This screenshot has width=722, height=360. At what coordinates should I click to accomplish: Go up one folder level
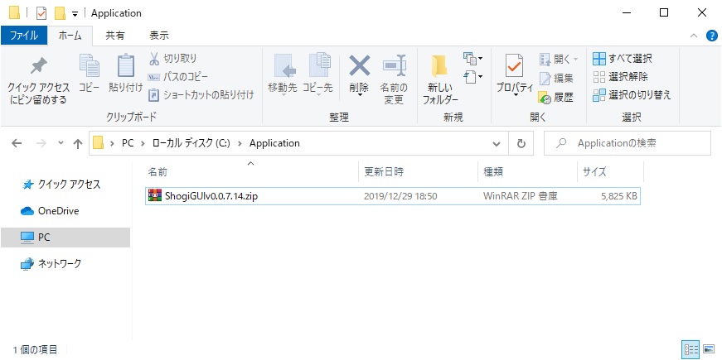pos(78,143)
